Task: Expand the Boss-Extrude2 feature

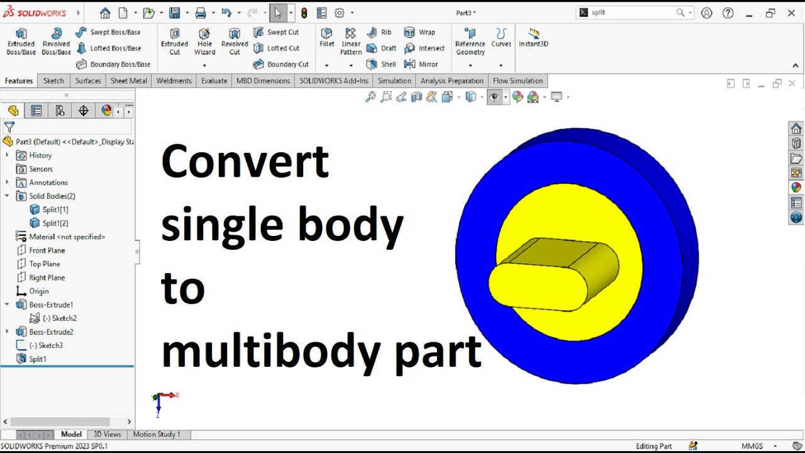Action: pos(7,332)
